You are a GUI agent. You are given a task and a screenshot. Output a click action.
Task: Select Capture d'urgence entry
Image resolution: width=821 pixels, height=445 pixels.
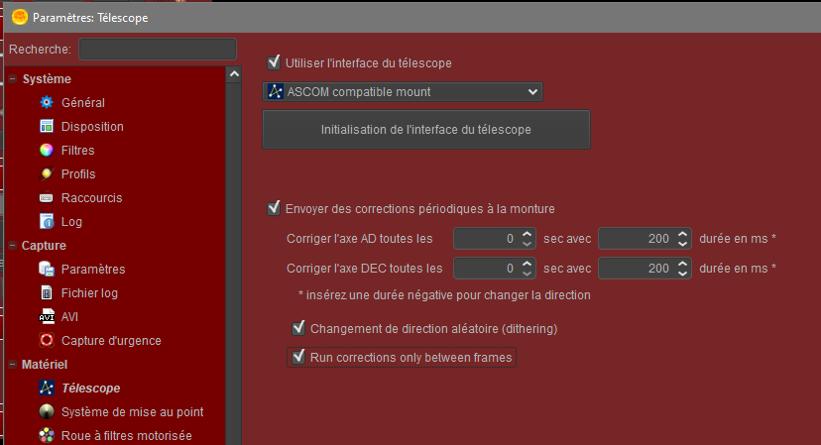coord(111,340)
